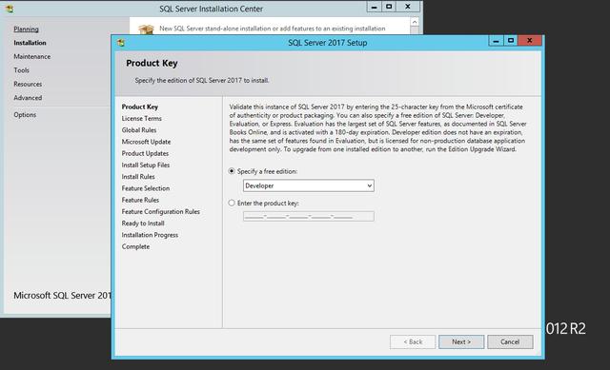The image size is (610, 370).
Task: Open Resources in Installation Center sidebar
Action: pos(28,84)
